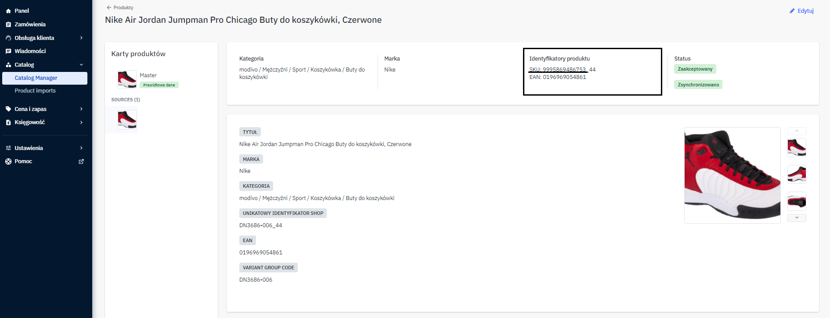Screen dimensions: 830x318
Task: Click the TYTUŁ field label
Action: pos(250,132)
